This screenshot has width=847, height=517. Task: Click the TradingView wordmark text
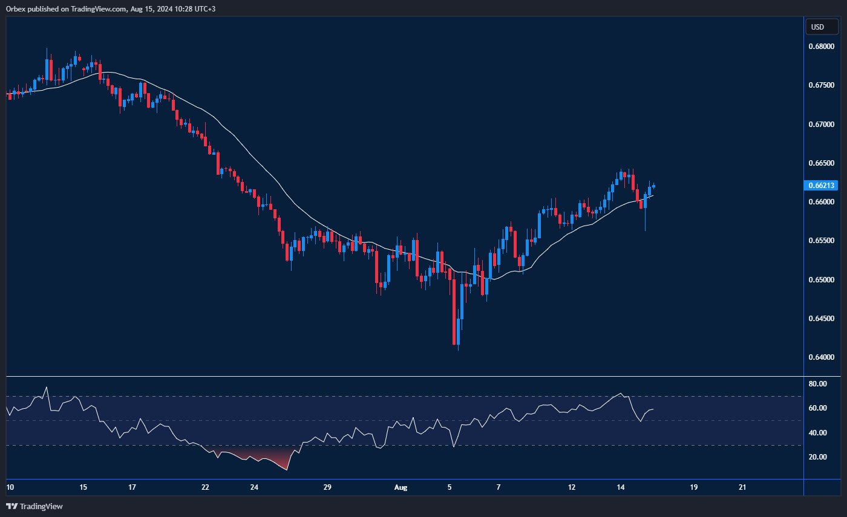pyautogui.click(x=41, y=506)
